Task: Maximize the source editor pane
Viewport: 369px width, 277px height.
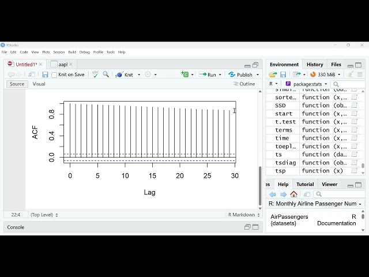Action: (x=255, y=65)
